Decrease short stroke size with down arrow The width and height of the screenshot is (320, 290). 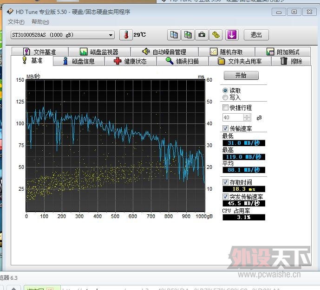(247, 119)
